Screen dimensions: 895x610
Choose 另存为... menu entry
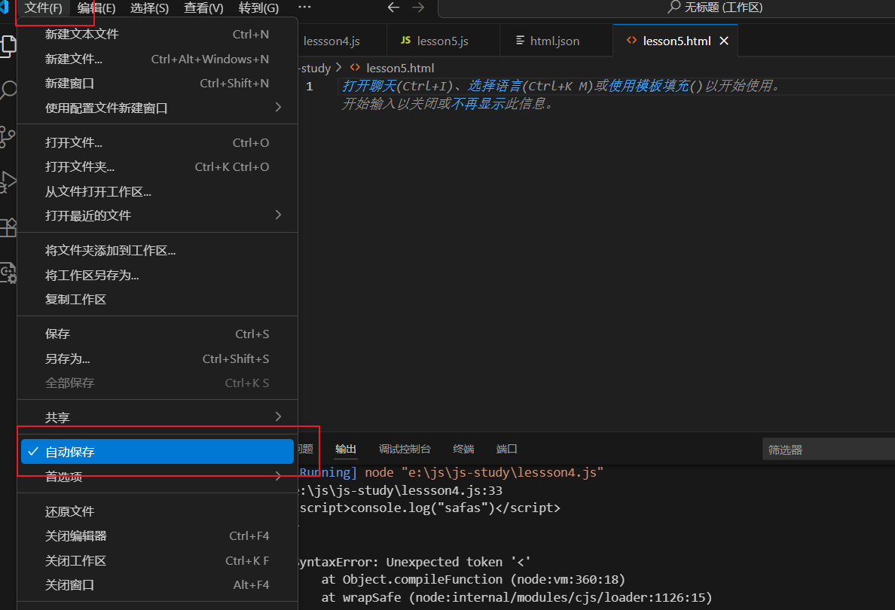[157, 358]
